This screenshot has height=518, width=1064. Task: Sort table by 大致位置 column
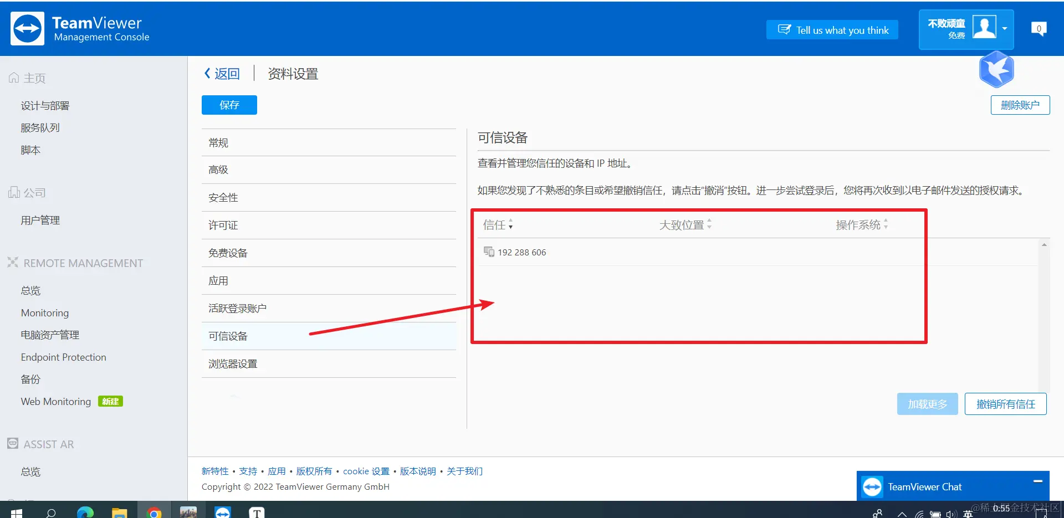(686, 224)
